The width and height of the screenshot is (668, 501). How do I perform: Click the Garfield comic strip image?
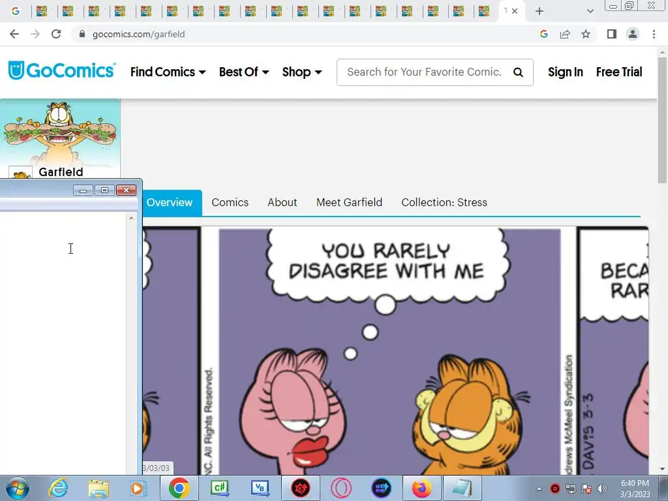click(x=395, y=350)
